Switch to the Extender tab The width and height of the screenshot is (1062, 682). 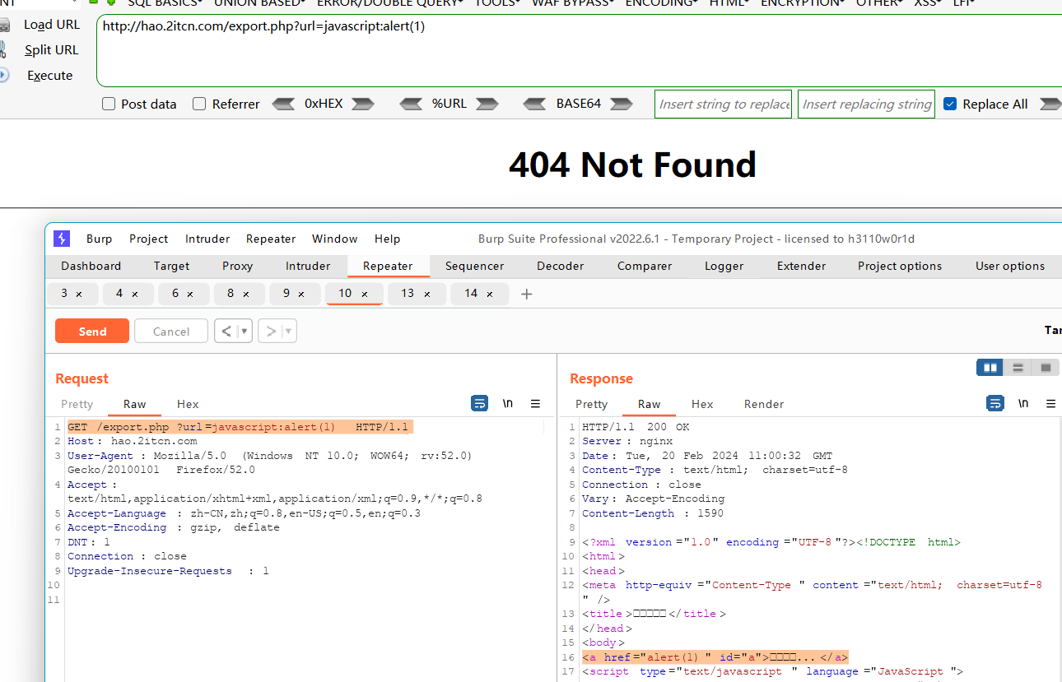801,266
